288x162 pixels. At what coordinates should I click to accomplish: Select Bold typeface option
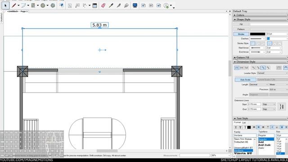pos(261,142)
